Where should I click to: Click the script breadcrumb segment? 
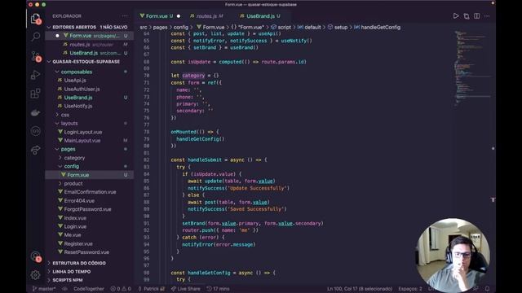click(x=281, y=27)
